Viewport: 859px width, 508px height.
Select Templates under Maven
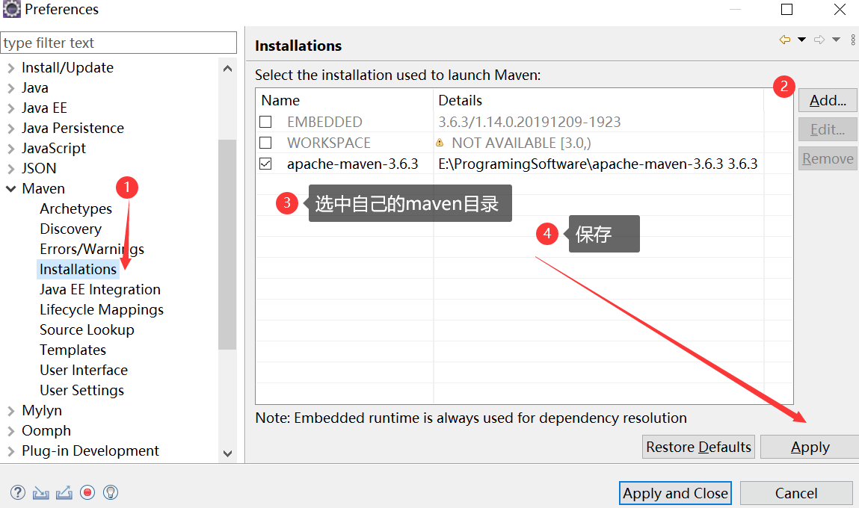click(73, 350)
